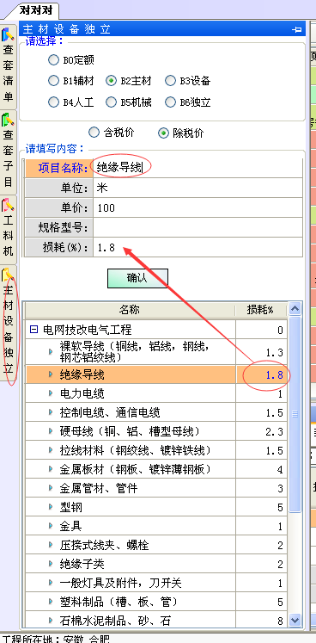This screenshot has height=643, width=316.
Task: Click the 确认 button
Action: point(137,278)
